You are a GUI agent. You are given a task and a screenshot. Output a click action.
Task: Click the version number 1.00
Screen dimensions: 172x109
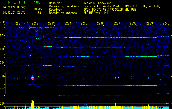[37, 2]
